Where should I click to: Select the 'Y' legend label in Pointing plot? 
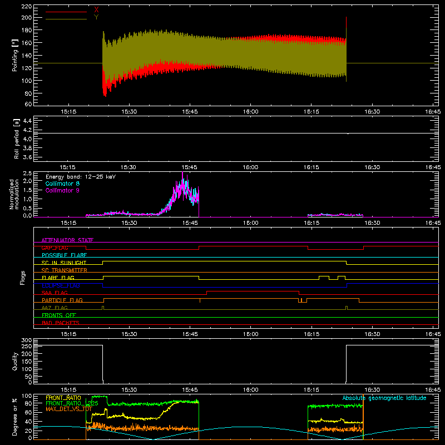coord(96,17)
